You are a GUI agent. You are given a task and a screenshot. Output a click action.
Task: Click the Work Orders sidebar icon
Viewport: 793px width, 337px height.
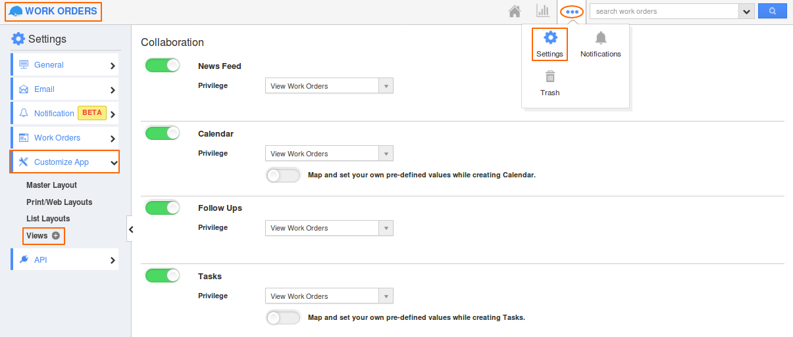[24, 138]
